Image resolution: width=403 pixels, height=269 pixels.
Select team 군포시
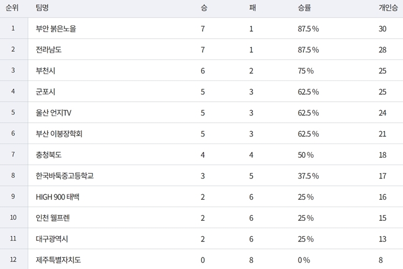(x=46, y=92)
